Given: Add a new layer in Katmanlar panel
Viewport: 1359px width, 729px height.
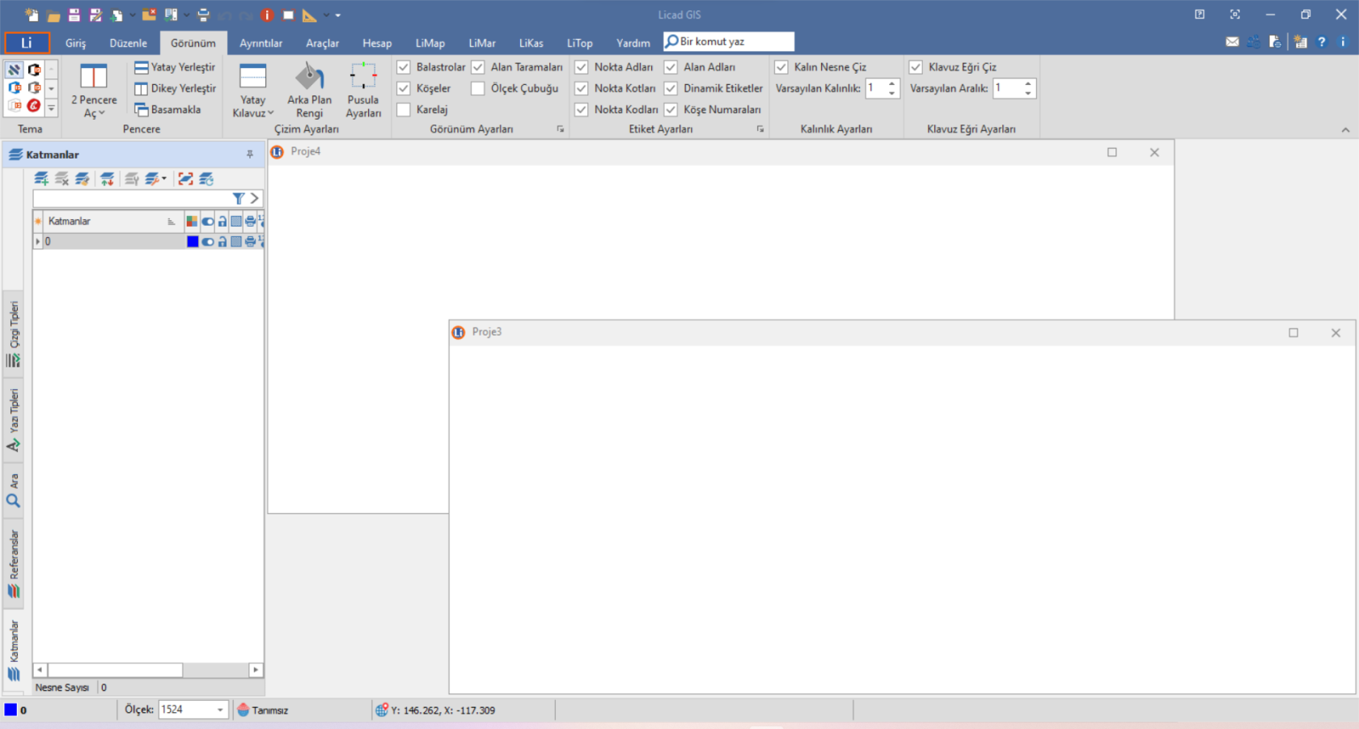Looking at the screenshot, I should tap(41, 179).
